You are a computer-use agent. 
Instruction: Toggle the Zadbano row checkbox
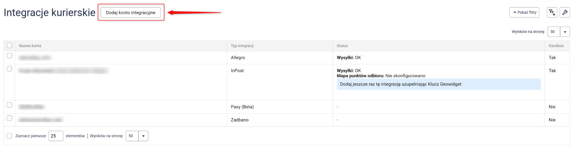pyautogui.click(x=9, y=118)
